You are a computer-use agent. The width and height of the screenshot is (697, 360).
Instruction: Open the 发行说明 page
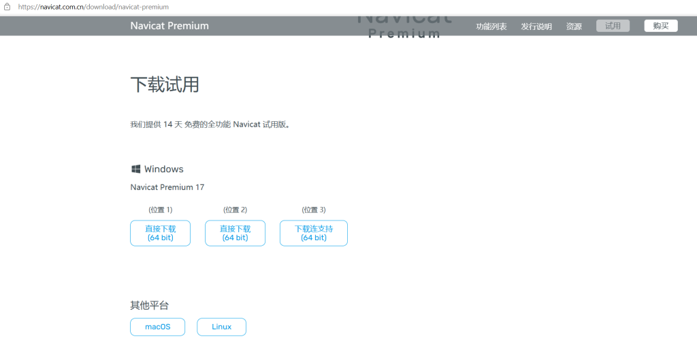coord(536,27)
